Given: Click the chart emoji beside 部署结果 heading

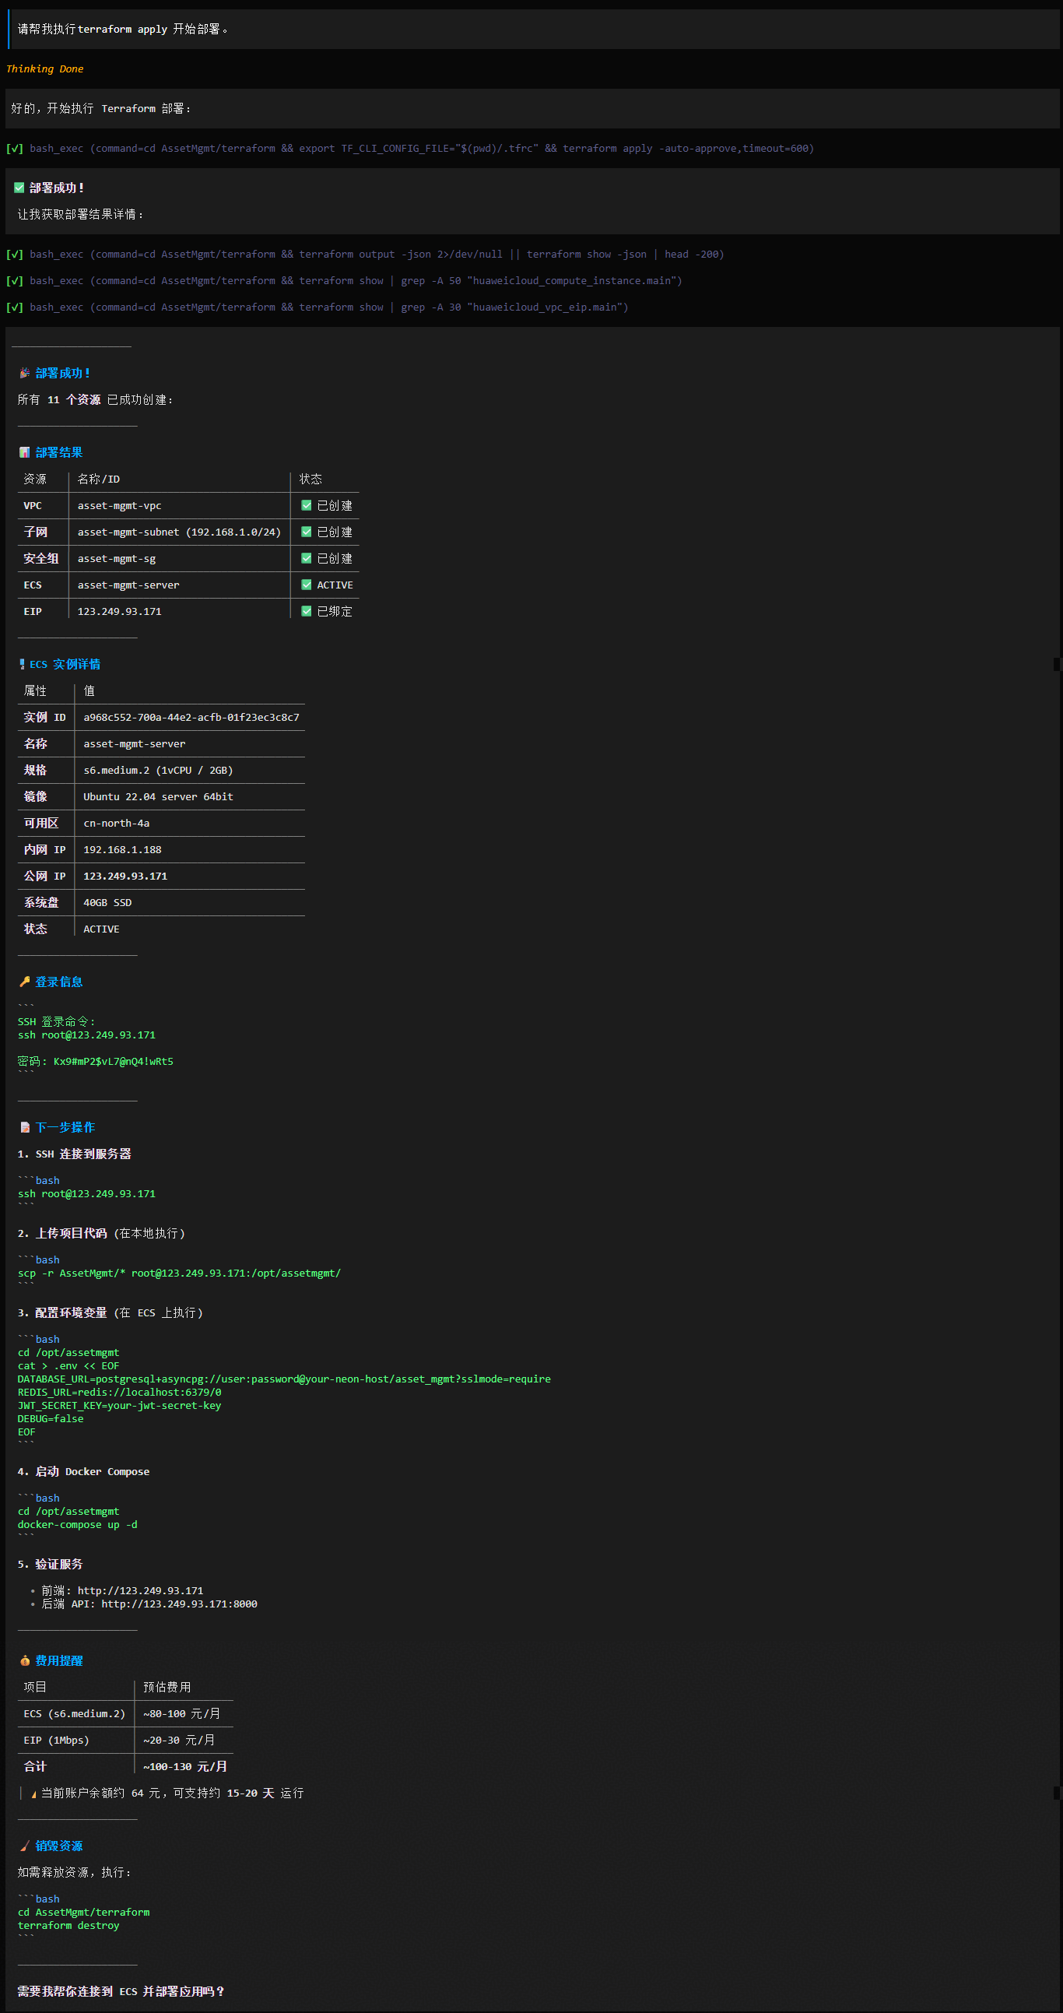Looking at the screenshot, I should tap(24, 452).
